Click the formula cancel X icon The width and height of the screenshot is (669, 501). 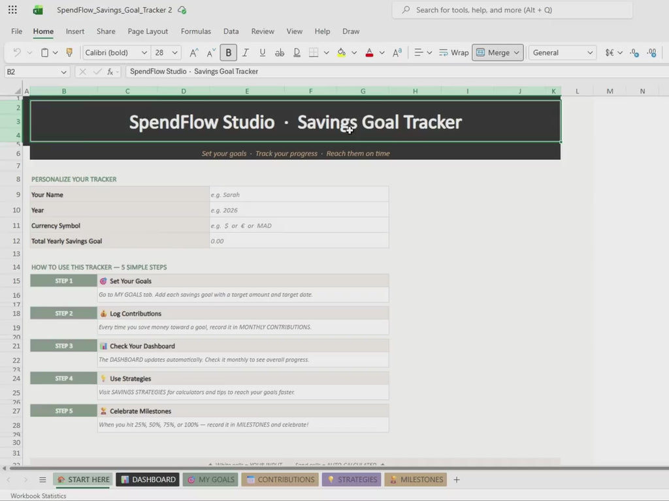coord(83,72)
